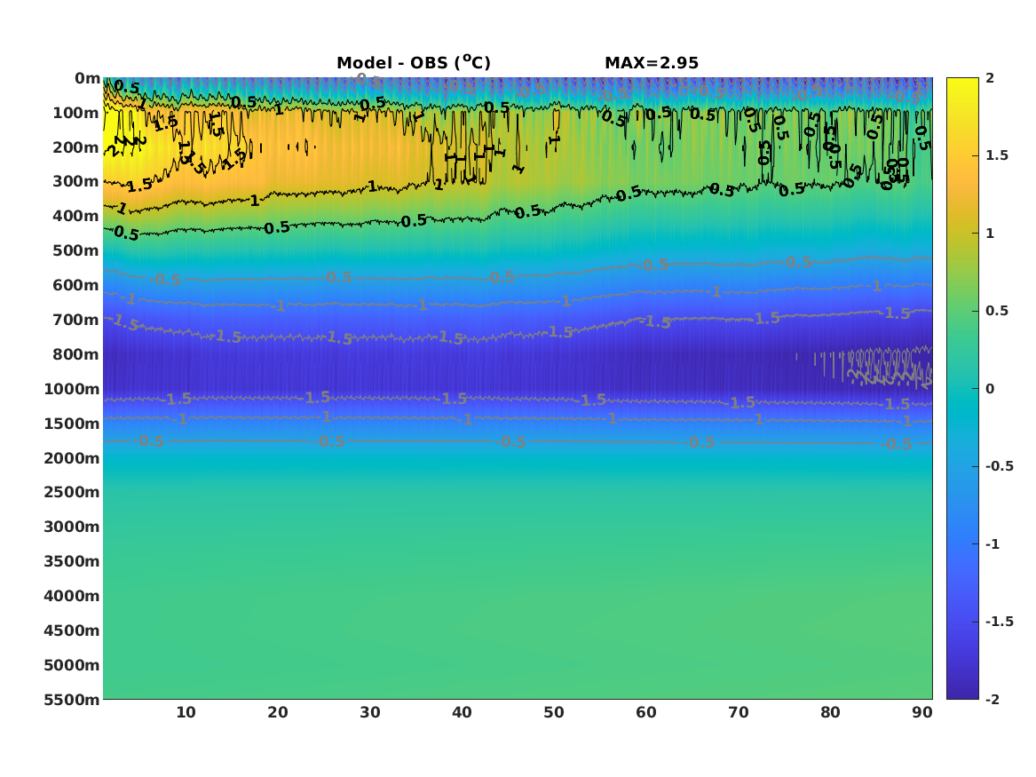
Task: Click colorbar tick label "1.5"
Action: (997, 155)
